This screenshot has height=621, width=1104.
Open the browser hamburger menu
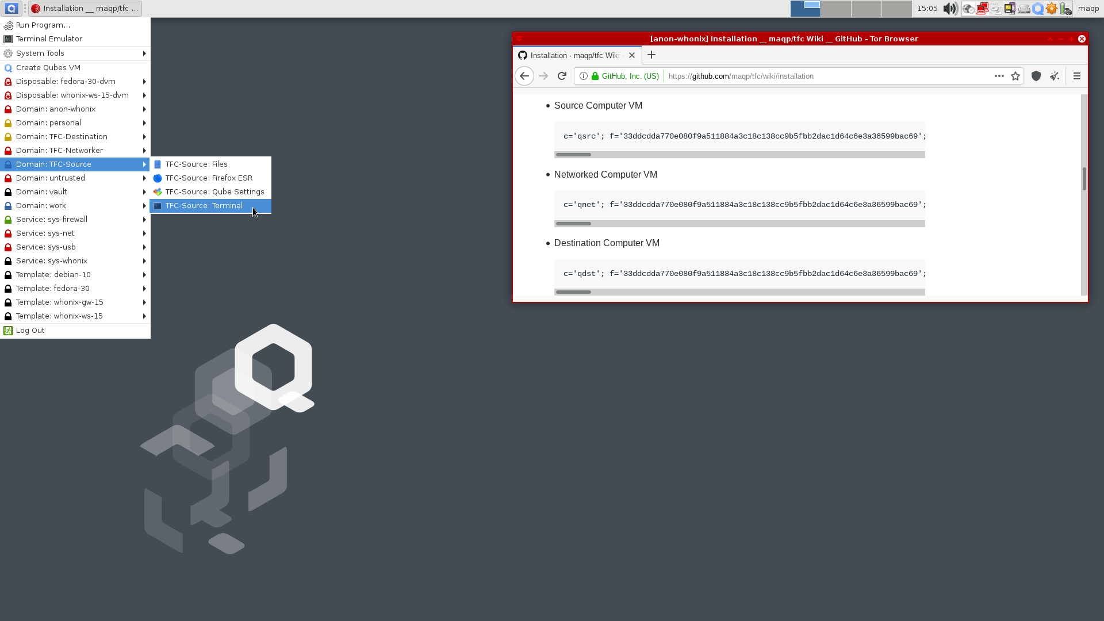[1077, 76]
